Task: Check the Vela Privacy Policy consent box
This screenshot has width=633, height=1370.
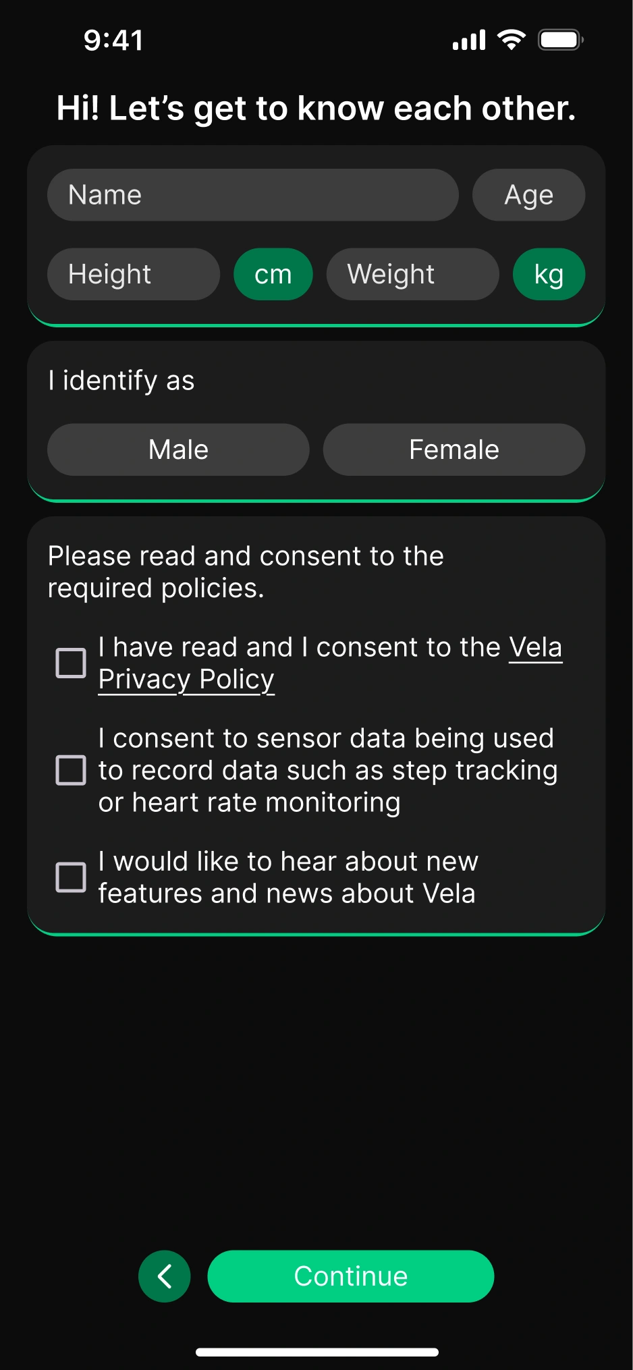Action: pyautogui.click(x=71, y=663)
